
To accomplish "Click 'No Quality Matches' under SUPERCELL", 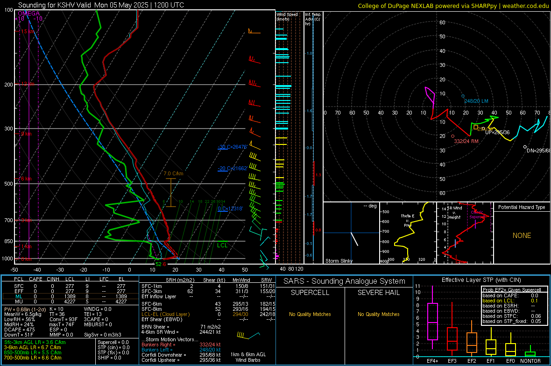I will (310, 314).
